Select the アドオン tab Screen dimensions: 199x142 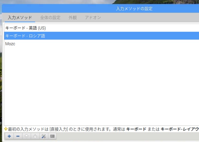tap(93, 18)
